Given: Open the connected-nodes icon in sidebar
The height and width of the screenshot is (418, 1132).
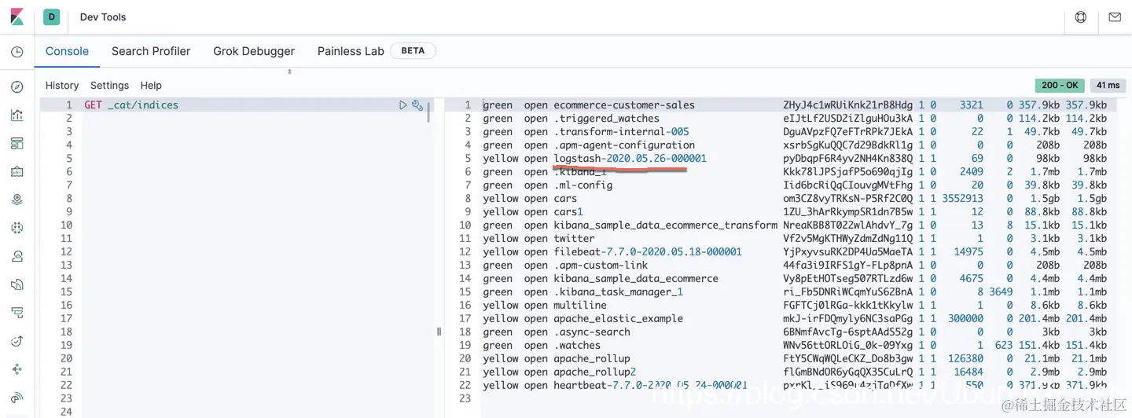Looking at the screenshot, I should [17, 369].
